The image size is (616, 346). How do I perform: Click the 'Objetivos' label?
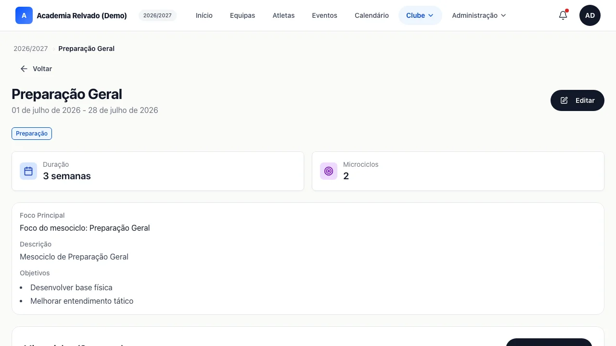point(35,273)
